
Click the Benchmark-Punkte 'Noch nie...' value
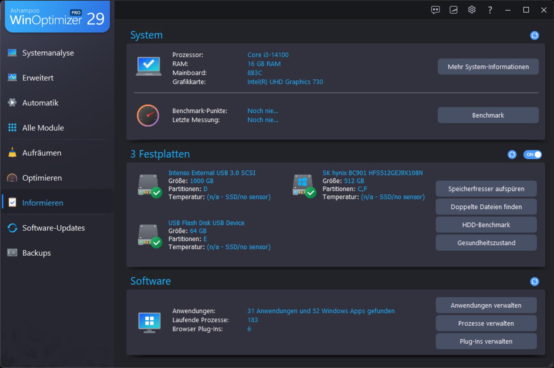coord(262,111)
